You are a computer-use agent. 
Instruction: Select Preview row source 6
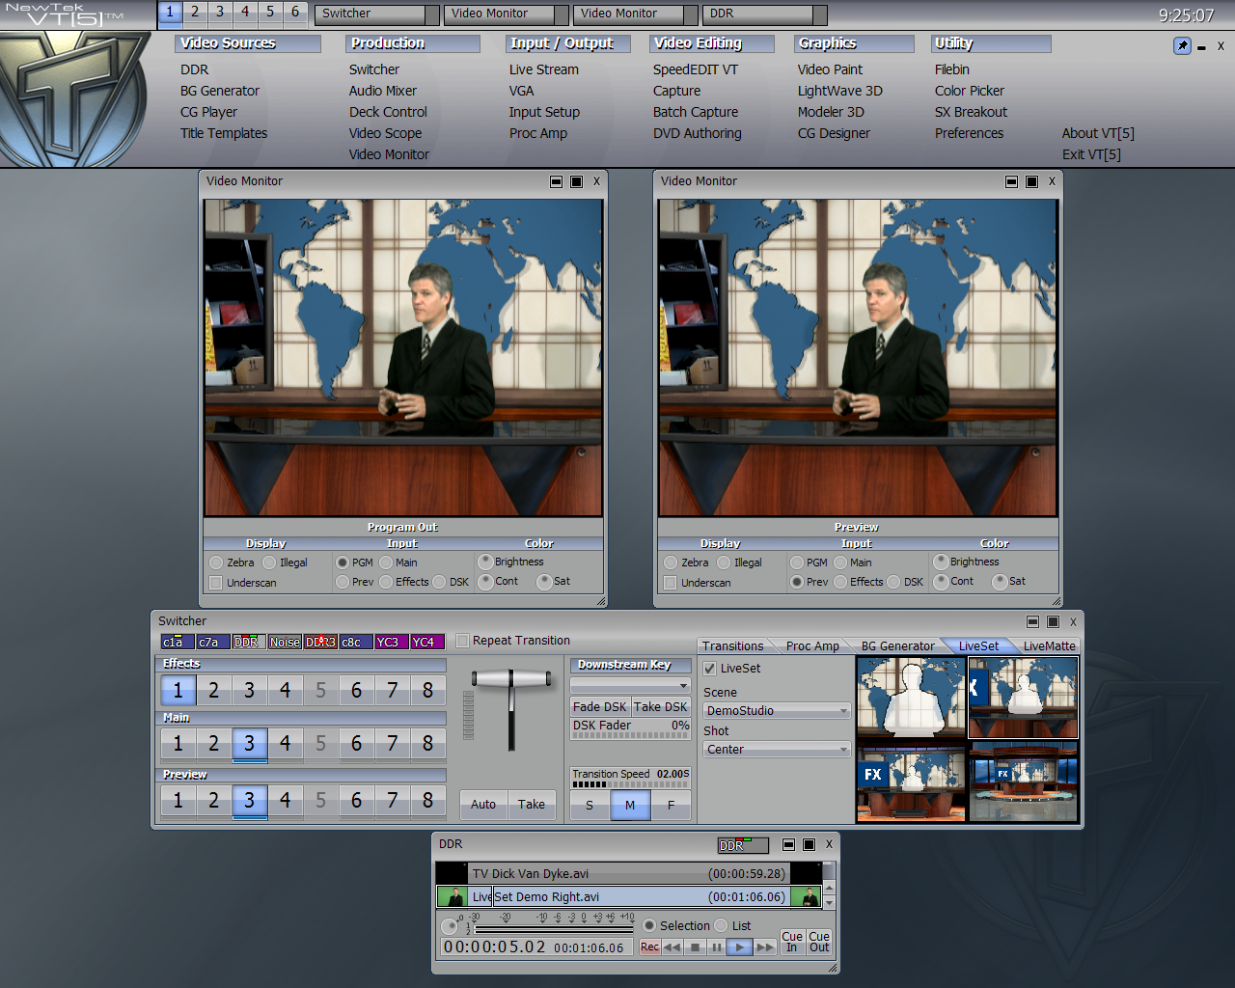(356, 801)
